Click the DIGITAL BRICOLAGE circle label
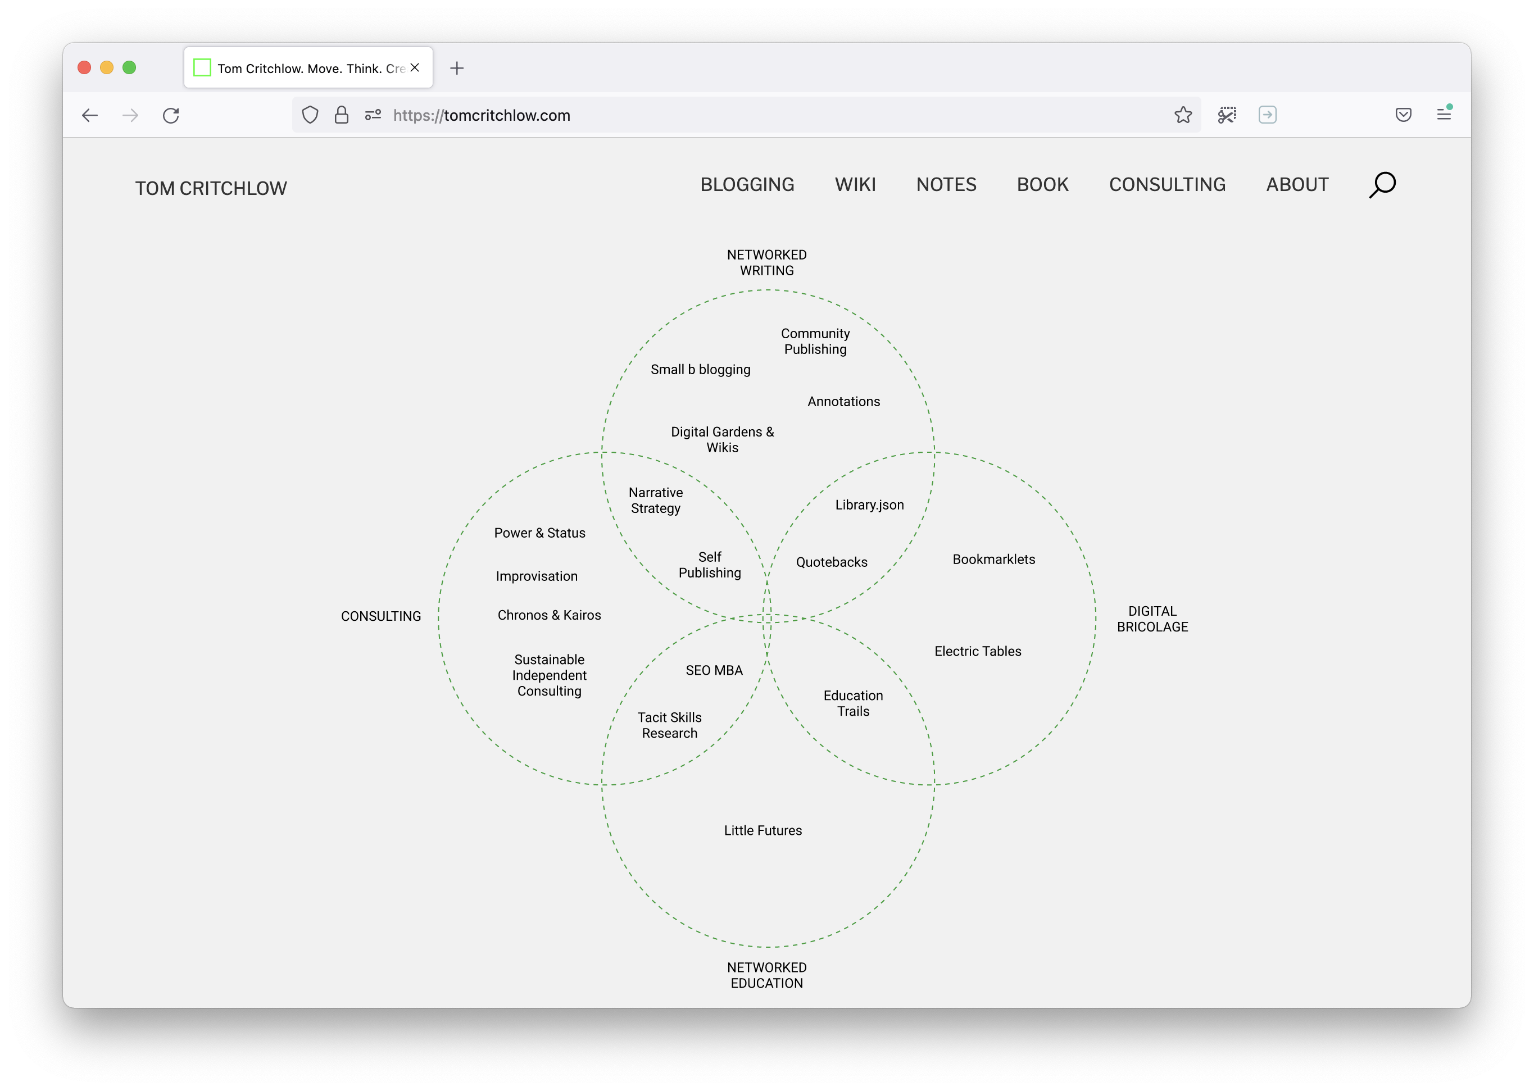This screenshot has height=1091, width=1534. pos(1152,619)
